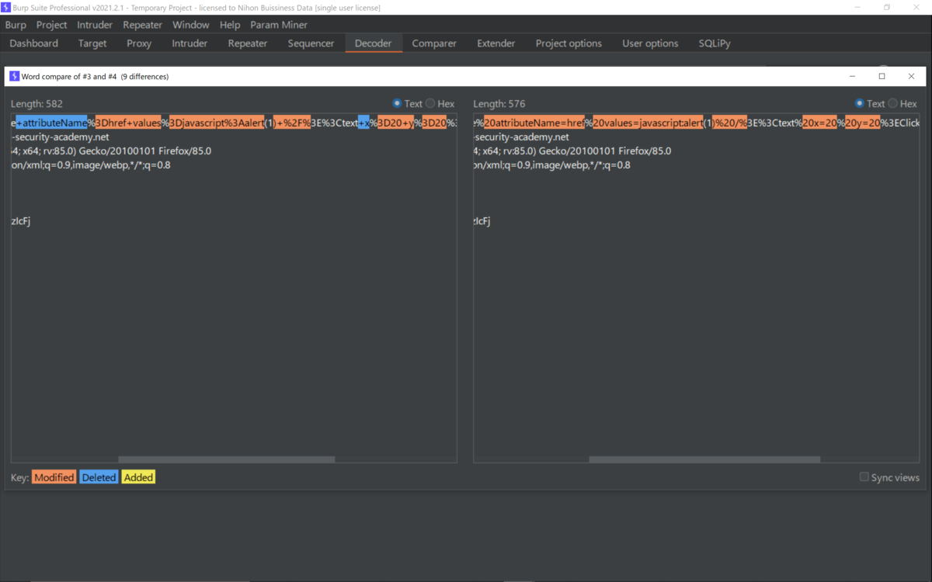Image resolution: width=932 pixels, height=582 pixels.
Task: Switch to the Project options tab
Action: (x=569, y=43)
